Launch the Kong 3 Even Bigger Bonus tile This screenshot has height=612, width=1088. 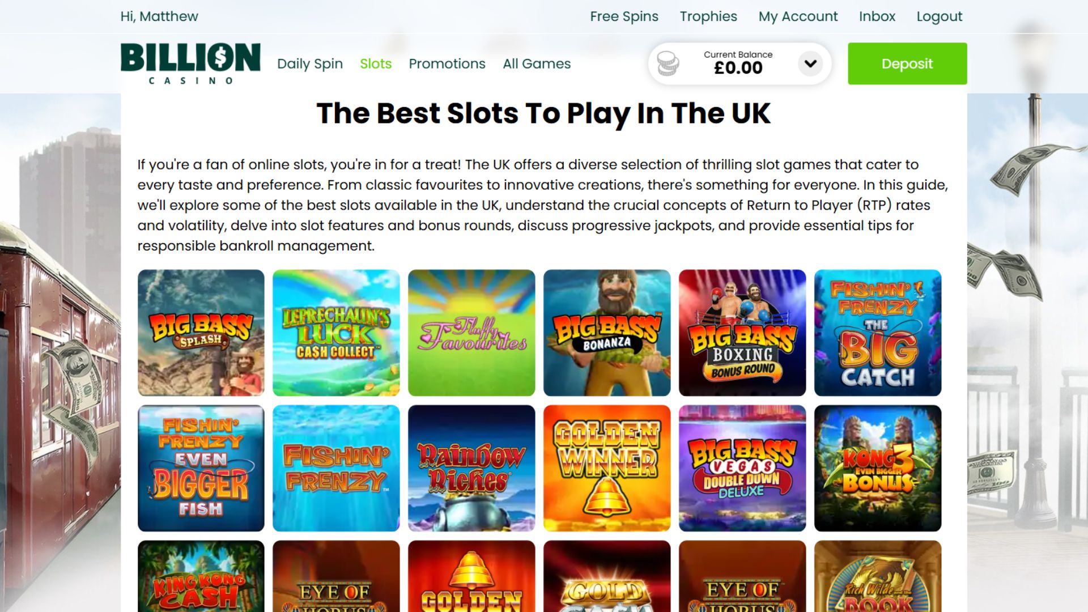click(878, 468)
